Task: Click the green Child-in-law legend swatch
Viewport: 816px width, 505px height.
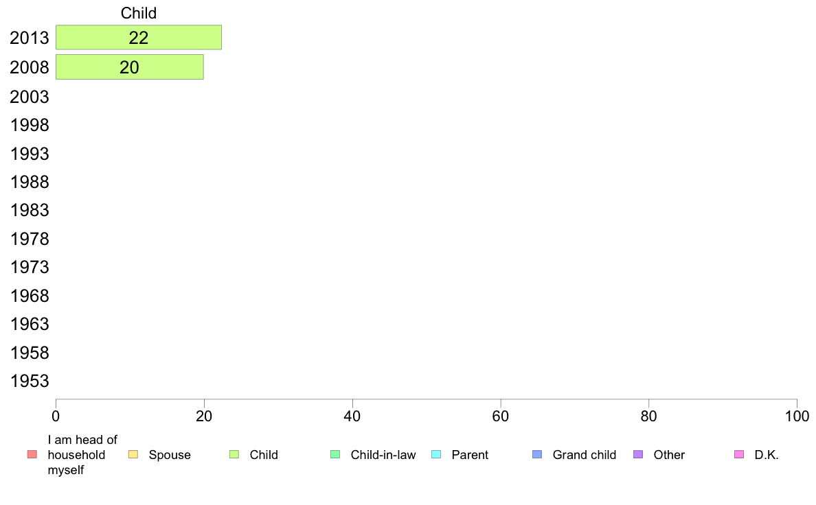Action: pyautogui.click(x=335, y=454)
